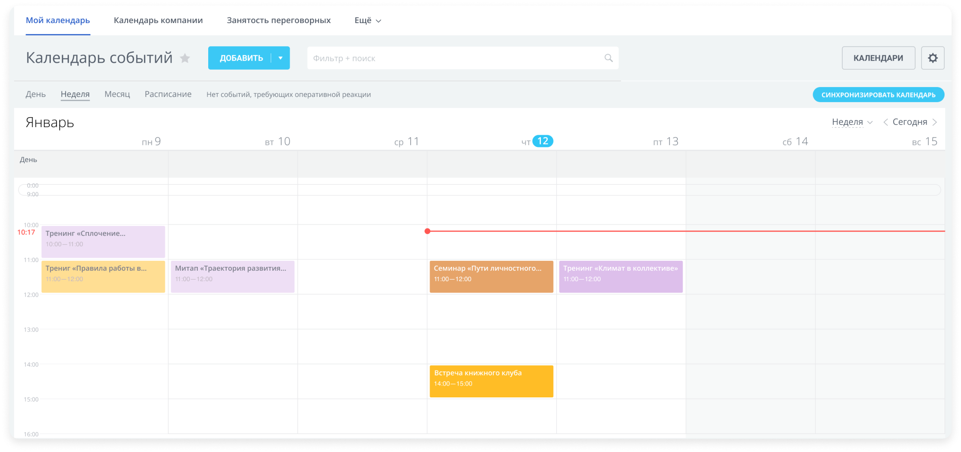Click the current time 10:17 marker
The width and height of the screenshot is (961, 452).
click(26, 232)
